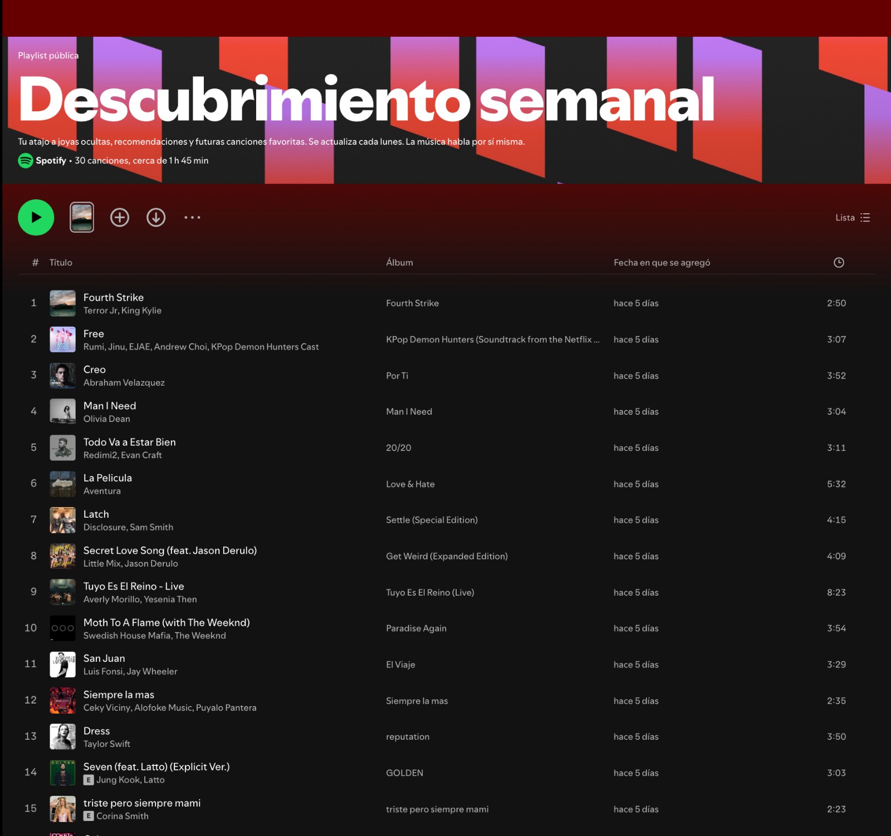The image size is (891, 836).
Task: Click the Fecha en que se agregó column header
Action: pyautogui.click(x=662, y=263)
